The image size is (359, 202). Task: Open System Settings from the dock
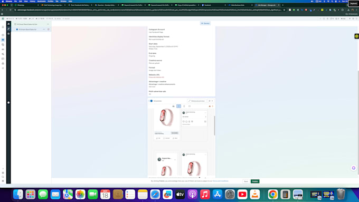click(230, 195)
